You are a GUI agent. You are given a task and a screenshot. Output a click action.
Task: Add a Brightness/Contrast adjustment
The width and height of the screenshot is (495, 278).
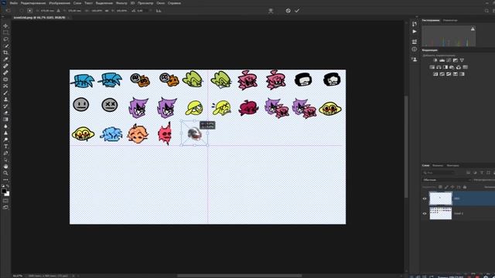[435, 60]
